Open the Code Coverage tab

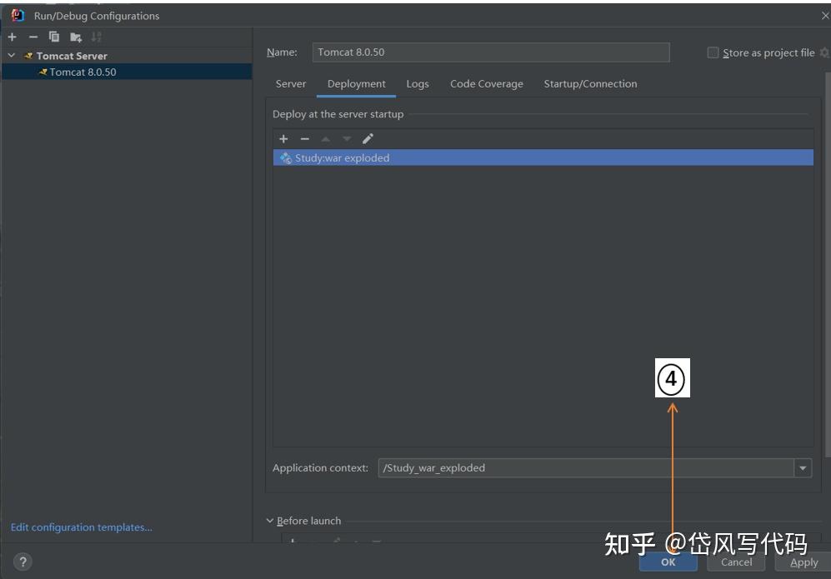coord(486,83)
